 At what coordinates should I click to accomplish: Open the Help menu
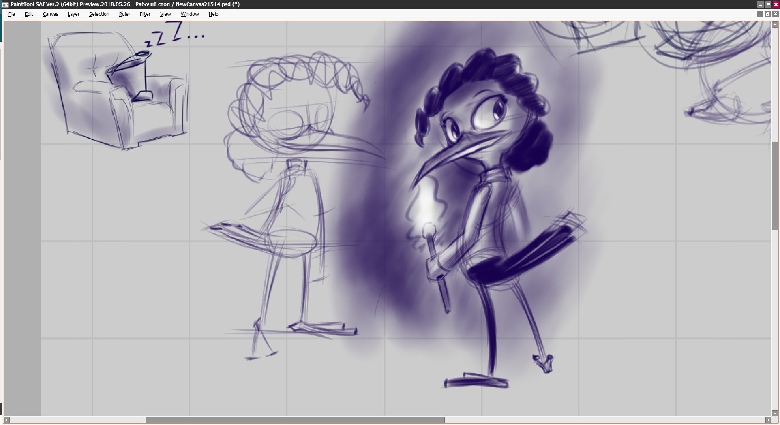(213, 14)
